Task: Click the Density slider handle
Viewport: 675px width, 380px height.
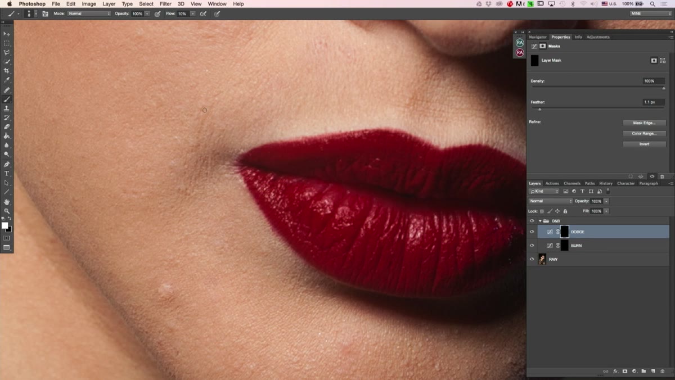Action: [664, 88]
